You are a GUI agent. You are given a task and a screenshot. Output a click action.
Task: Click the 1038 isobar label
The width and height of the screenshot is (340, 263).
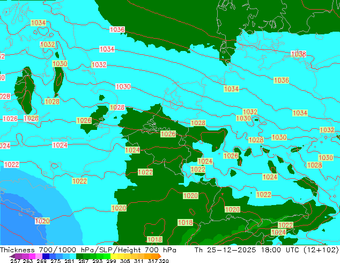point(298,54)
